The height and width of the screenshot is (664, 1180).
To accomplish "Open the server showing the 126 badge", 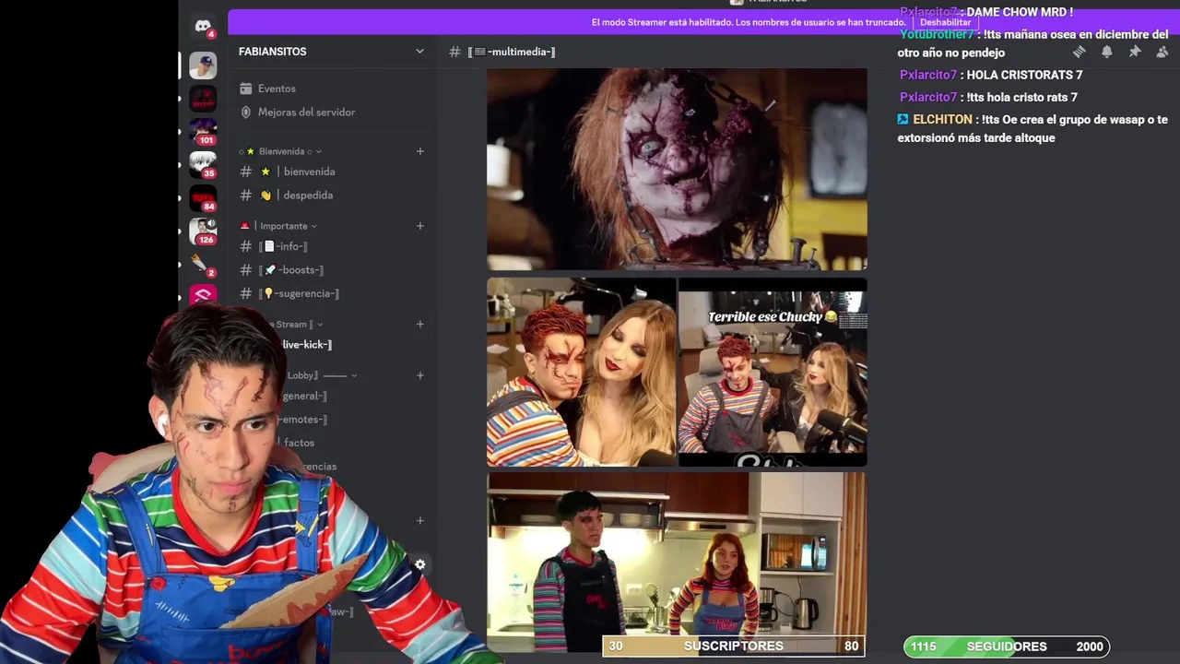I will pos(203,231).
